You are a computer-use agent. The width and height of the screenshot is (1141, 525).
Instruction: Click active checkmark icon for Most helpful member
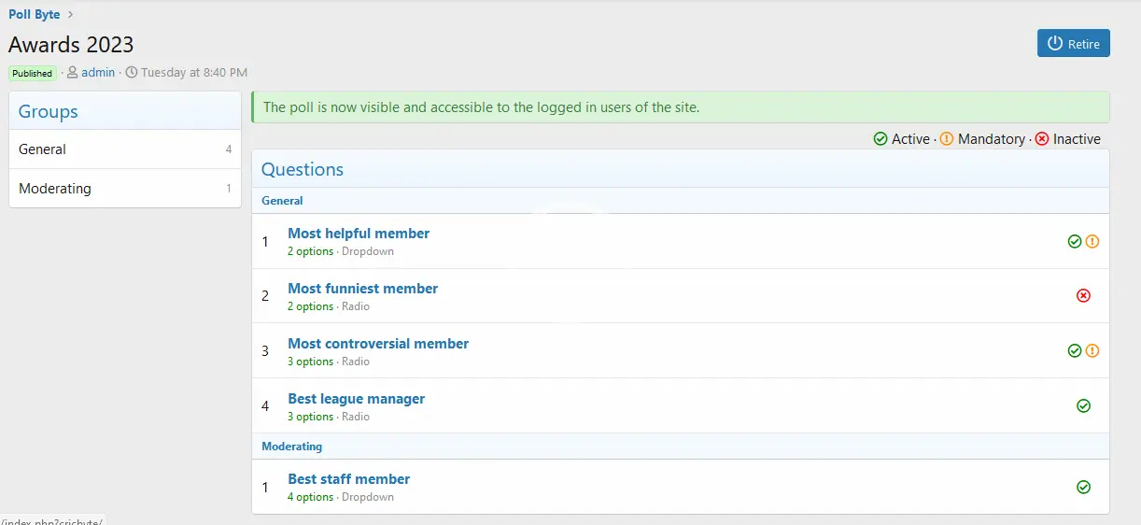click(x=1075, y=241)
